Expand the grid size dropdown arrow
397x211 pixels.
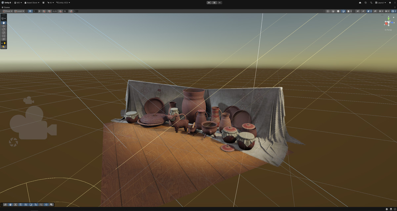pyautogui.click(x=39, y=11)
